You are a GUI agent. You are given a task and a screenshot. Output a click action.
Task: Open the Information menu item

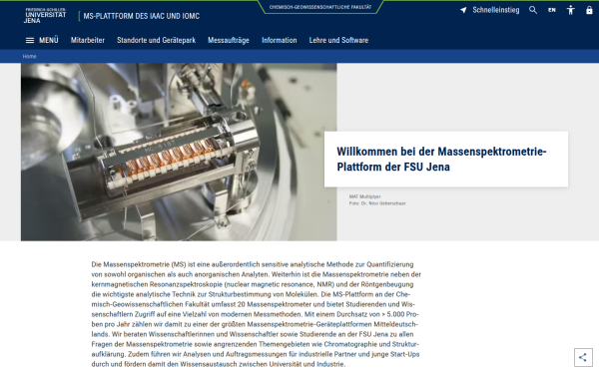click(280, 41)
